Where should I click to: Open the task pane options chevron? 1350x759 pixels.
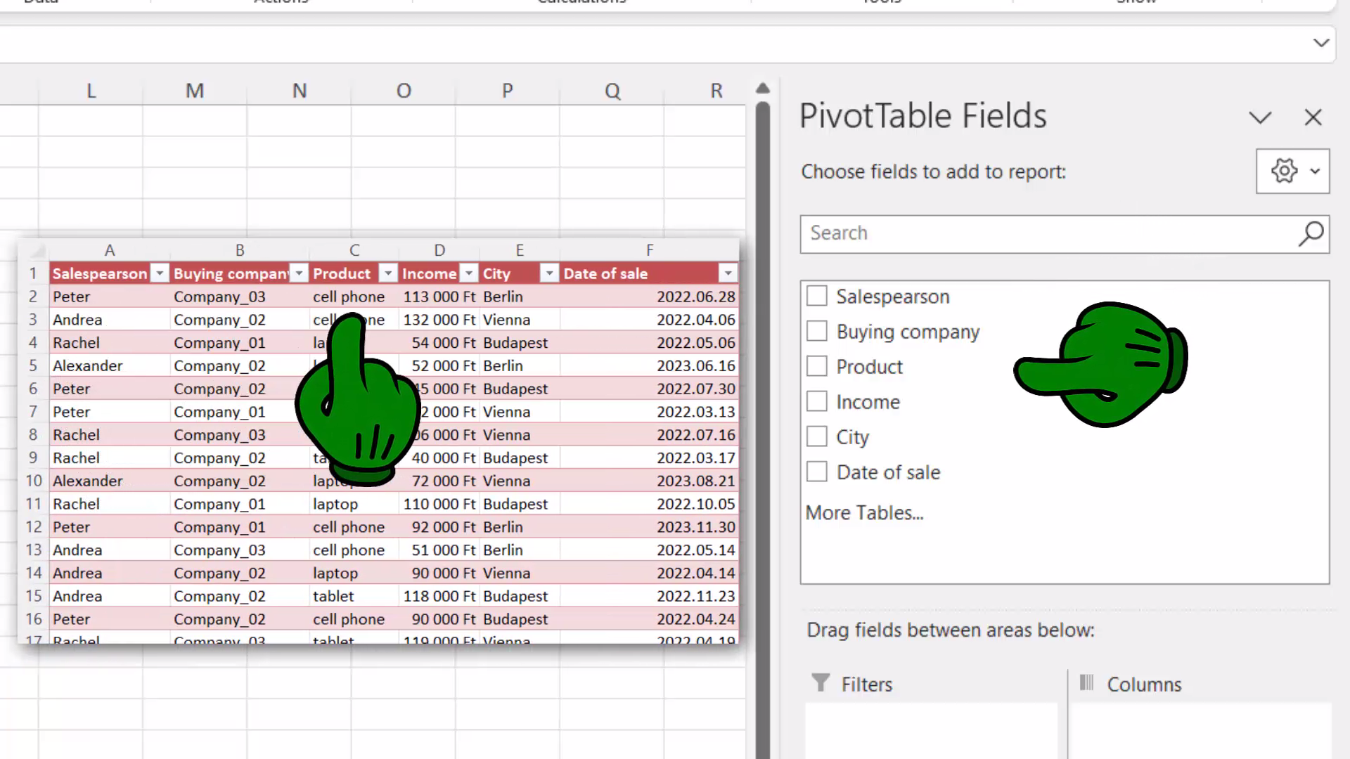click(1260, 117)
